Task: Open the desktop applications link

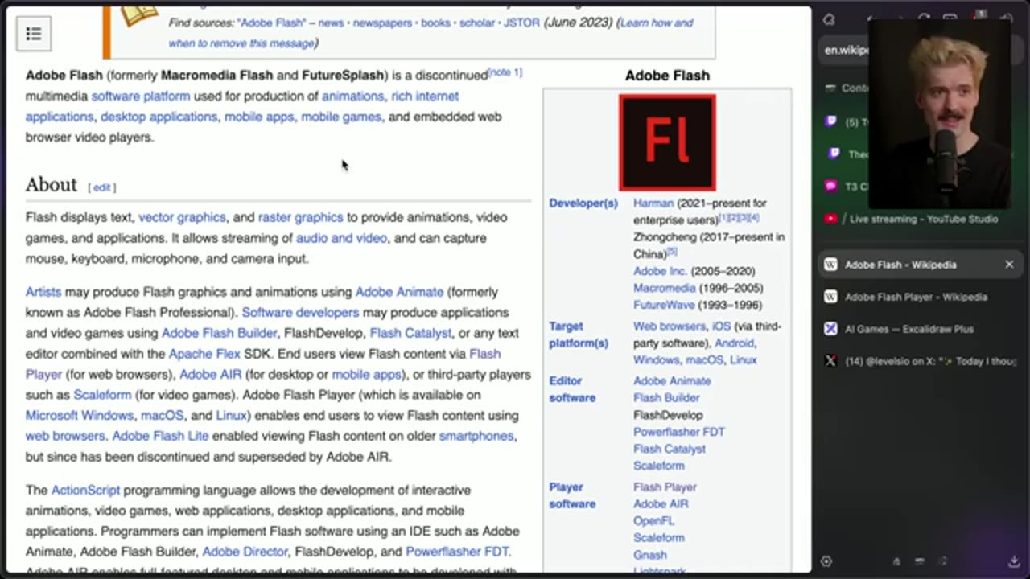Action: point(159,117)
